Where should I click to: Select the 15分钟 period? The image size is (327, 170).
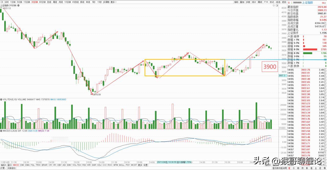tap(27, 2)
